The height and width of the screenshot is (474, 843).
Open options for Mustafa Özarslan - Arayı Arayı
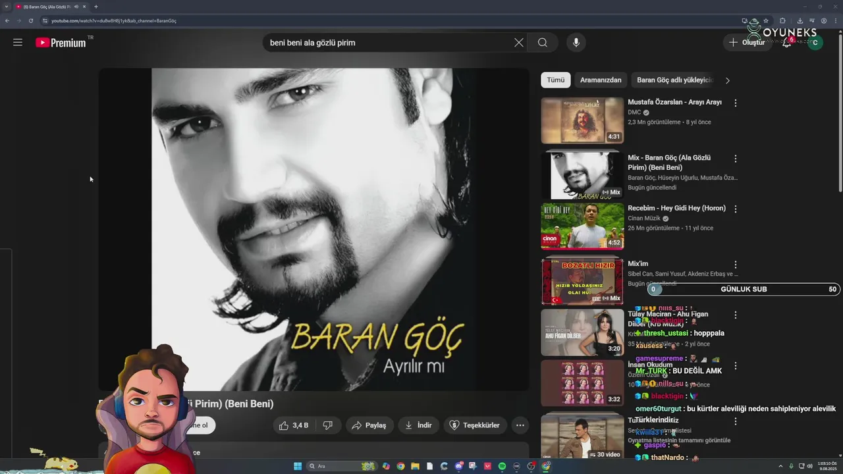coord(736,103)
